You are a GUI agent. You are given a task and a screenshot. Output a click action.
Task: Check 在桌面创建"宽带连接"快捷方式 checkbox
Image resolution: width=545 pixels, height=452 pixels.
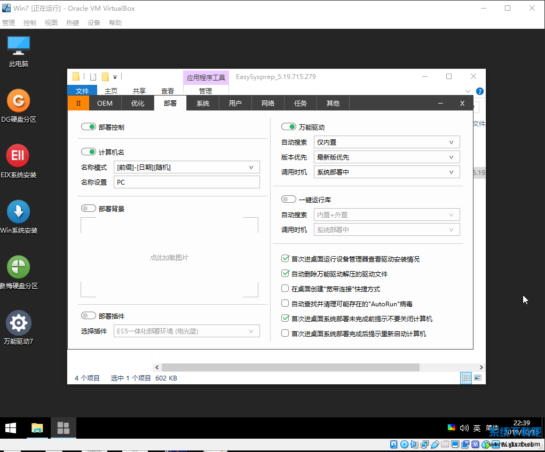(285, 289)
